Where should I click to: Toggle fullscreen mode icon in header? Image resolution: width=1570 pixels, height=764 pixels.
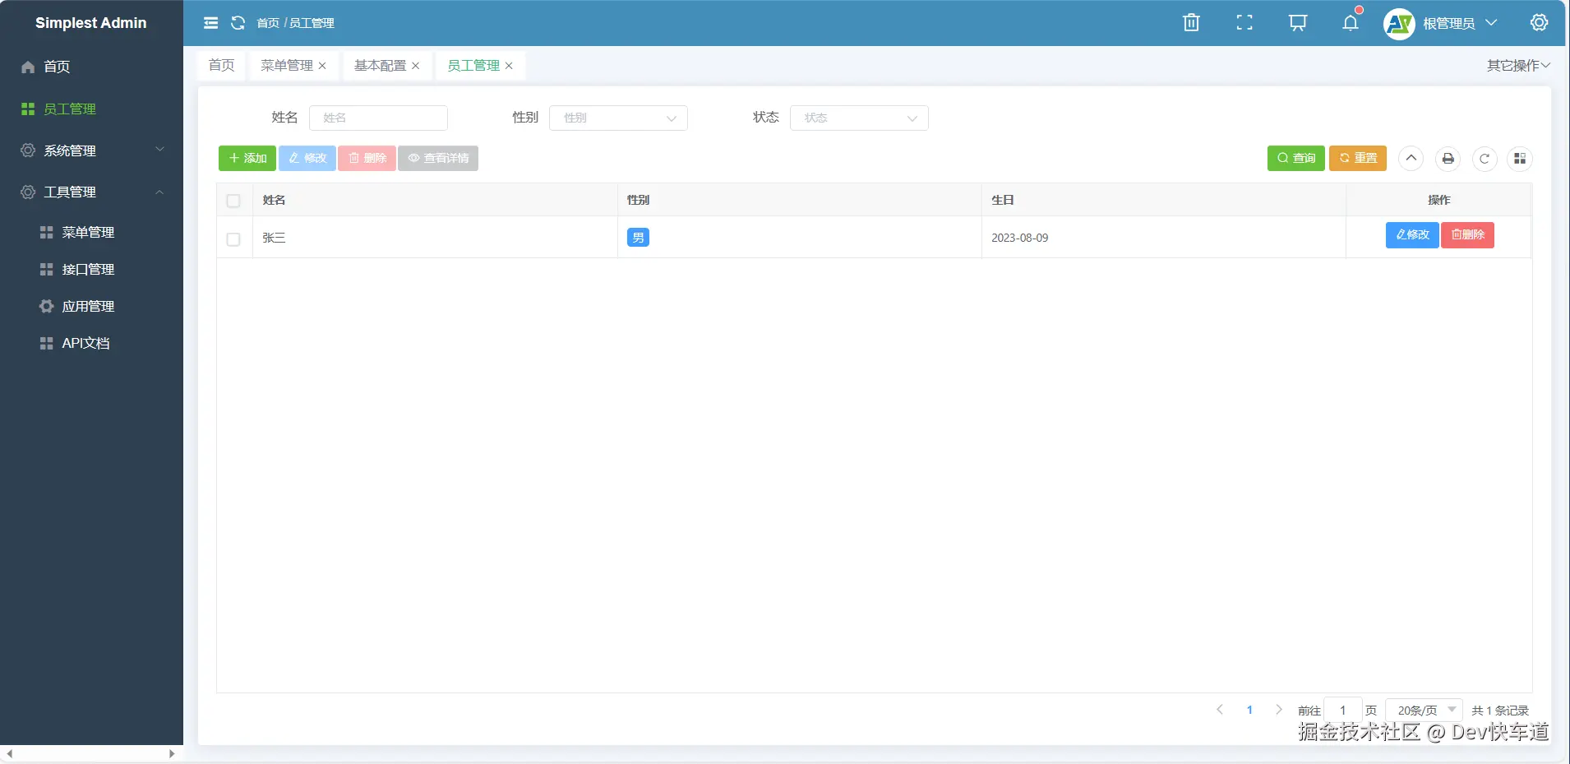point(1244,23)
